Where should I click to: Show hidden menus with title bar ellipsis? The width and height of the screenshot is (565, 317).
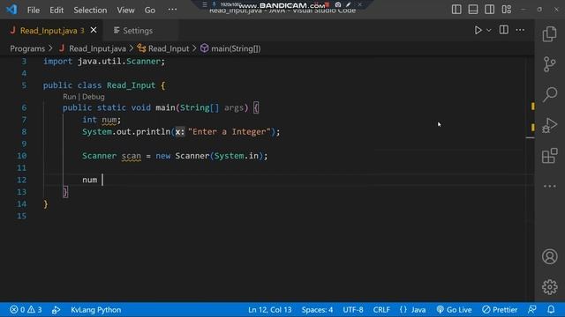click(172, 10)
